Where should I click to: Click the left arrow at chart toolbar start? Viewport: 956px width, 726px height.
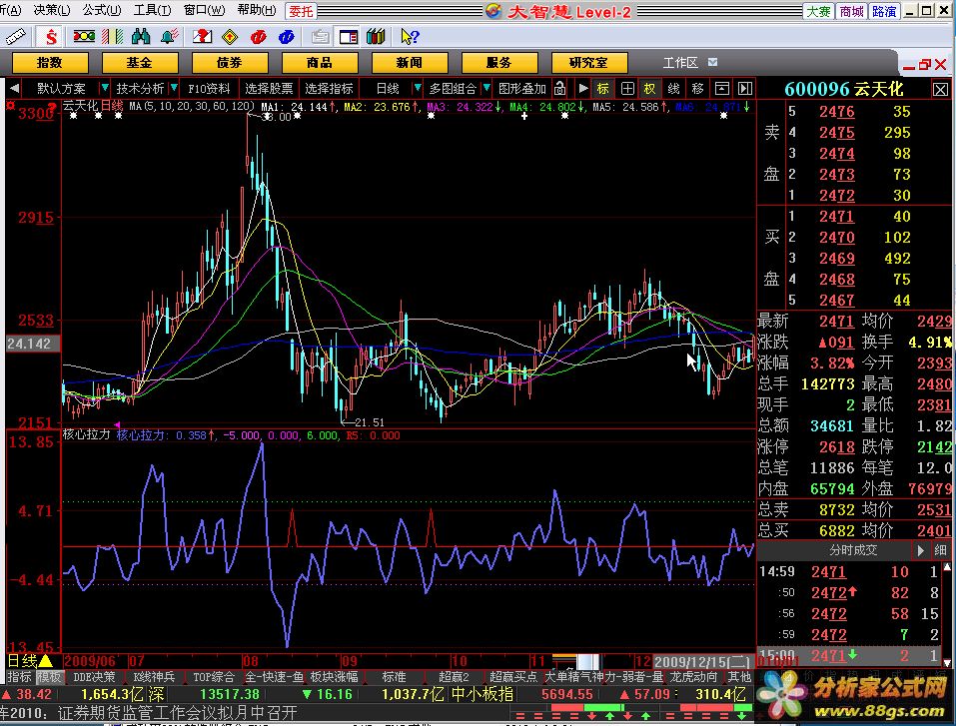(x=13, y=89)
